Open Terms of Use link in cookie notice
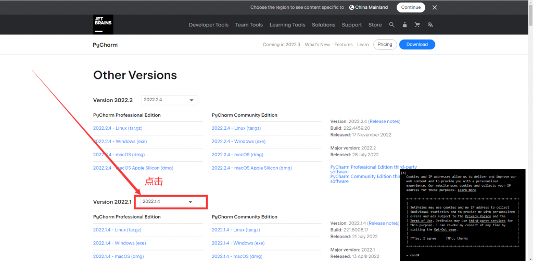533x261 pixels. 421,221
